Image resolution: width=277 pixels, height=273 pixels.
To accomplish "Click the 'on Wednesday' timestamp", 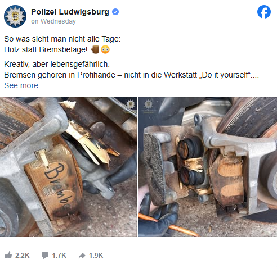I will tap(53, 21).
